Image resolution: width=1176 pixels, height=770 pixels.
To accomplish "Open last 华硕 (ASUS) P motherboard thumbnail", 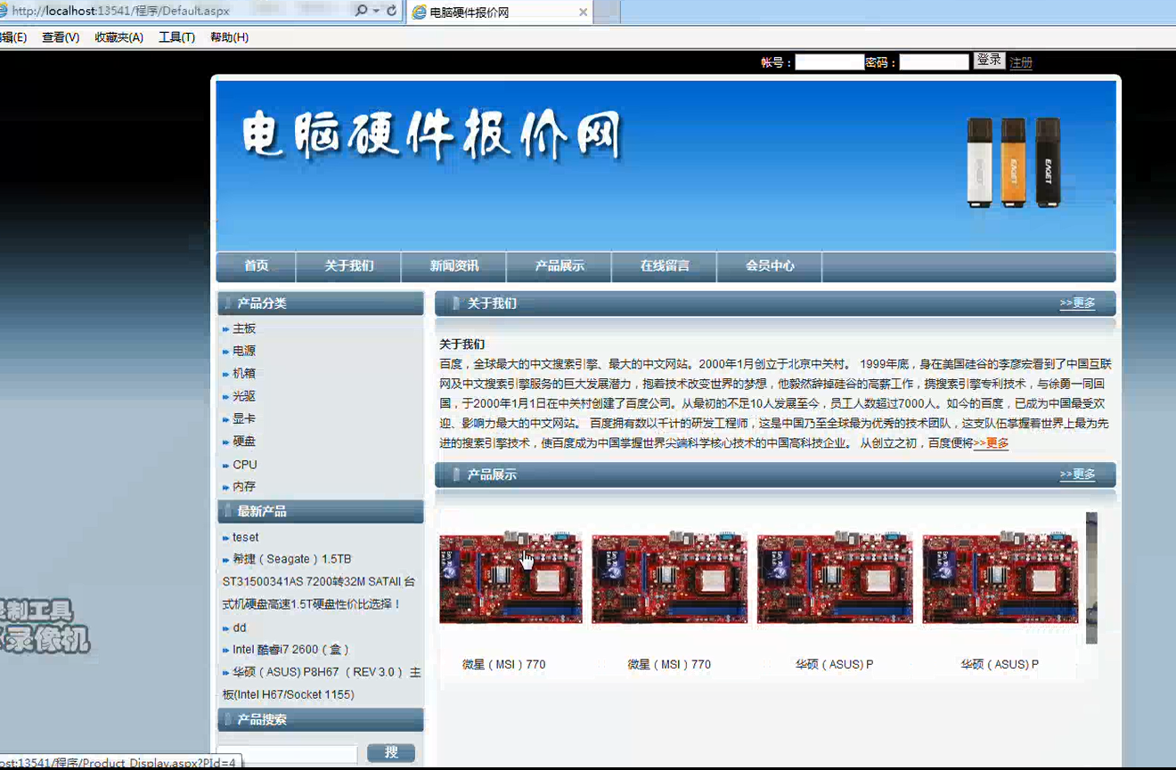I will point(1000,579).
